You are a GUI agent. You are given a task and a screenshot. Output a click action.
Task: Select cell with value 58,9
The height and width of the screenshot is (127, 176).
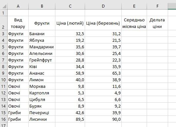tap(70, 73)
